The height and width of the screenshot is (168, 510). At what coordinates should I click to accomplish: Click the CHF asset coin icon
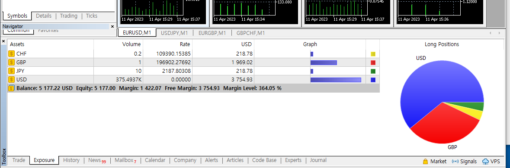[x=12, y=54]
